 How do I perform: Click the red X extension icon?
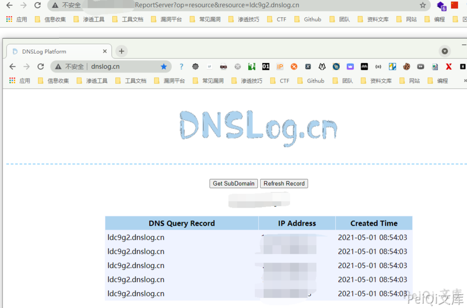click(x=448, y=67)
